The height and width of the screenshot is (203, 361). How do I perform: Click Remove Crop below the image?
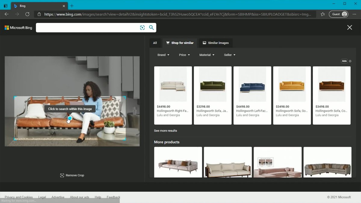72,175
